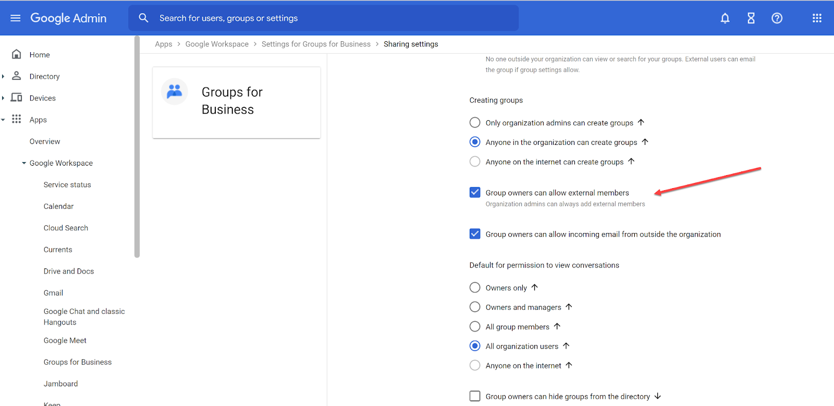Click Default for permission to view conversations heading

pos(544,265)
